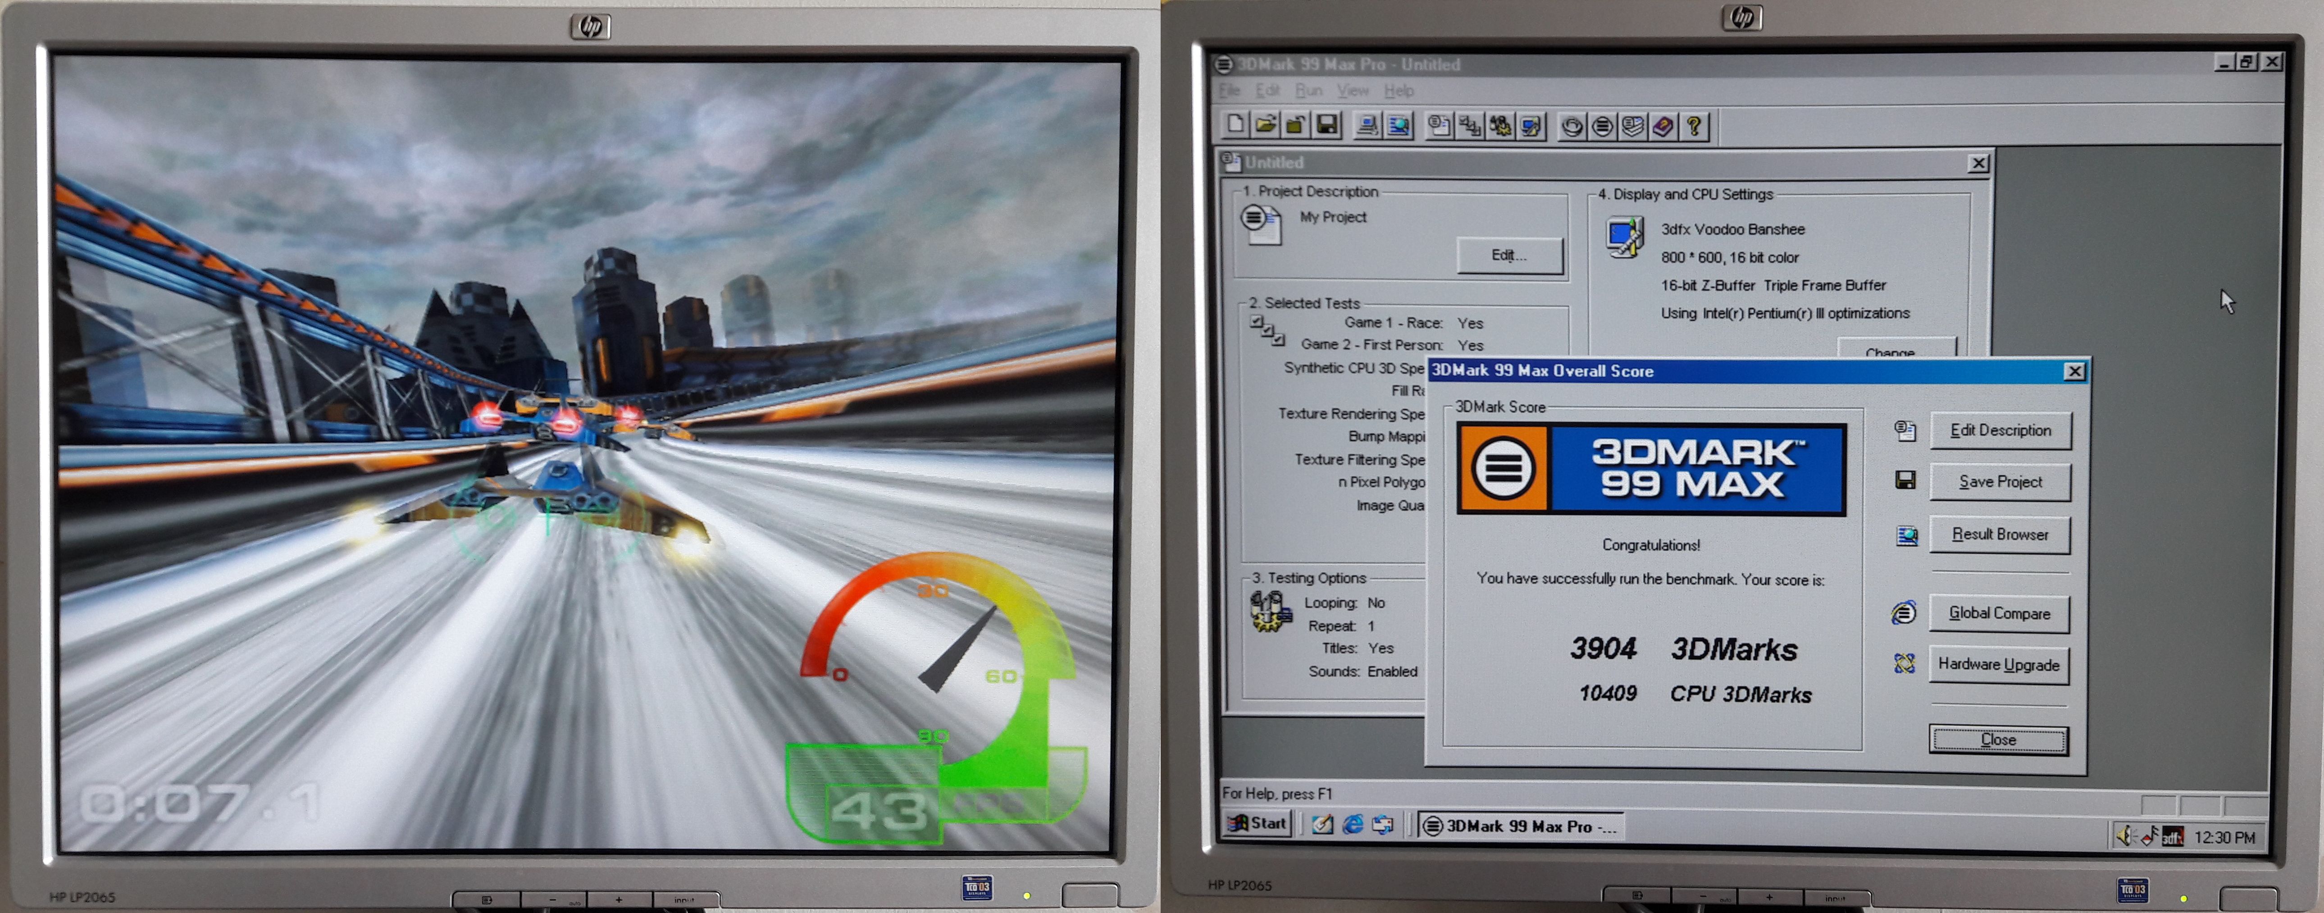Click the 10409 CPU 3DMarks score text
The image size is (2324, 913).
click(1694, 693)
